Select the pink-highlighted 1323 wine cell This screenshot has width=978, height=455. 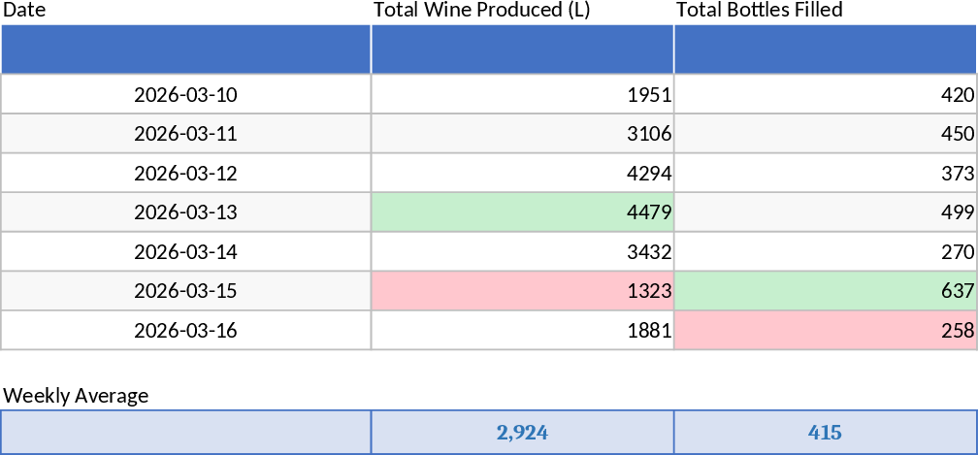pos(522,291)
